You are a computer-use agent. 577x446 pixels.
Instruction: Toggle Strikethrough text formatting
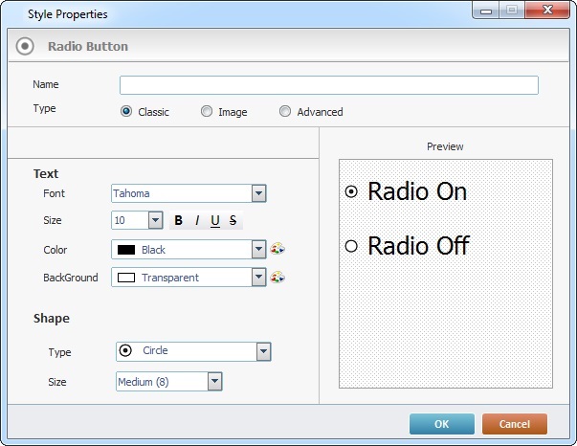point(233,221)
